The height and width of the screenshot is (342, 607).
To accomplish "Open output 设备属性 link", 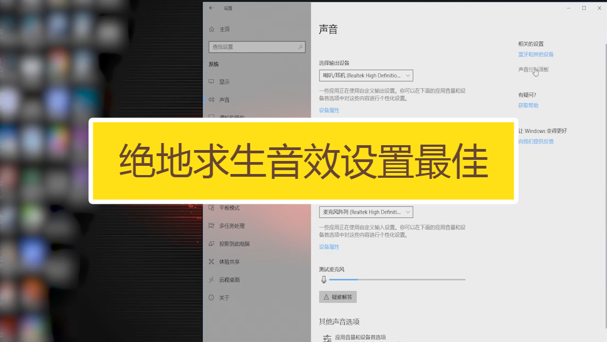I will point(329,110).
